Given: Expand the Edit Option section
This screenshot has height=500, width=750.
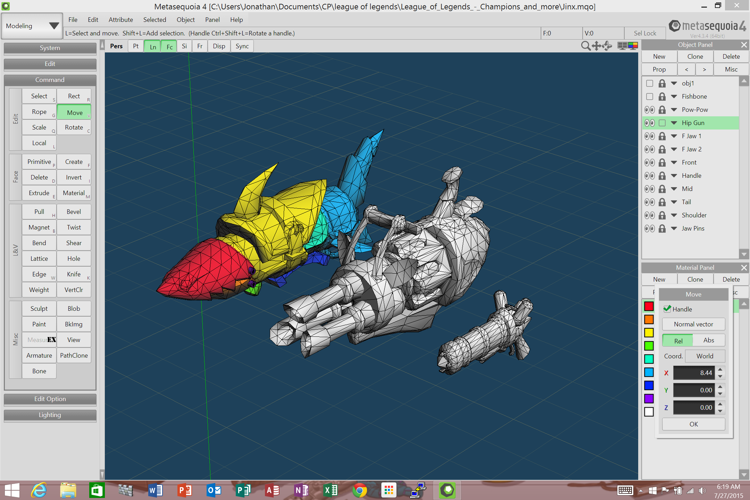Looking at the screenshot, I should coord(50,399).
